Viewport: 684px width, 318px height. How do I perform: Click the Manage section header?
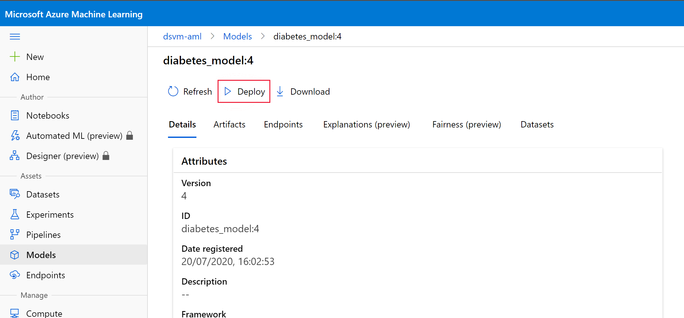[x=34, y=295]
